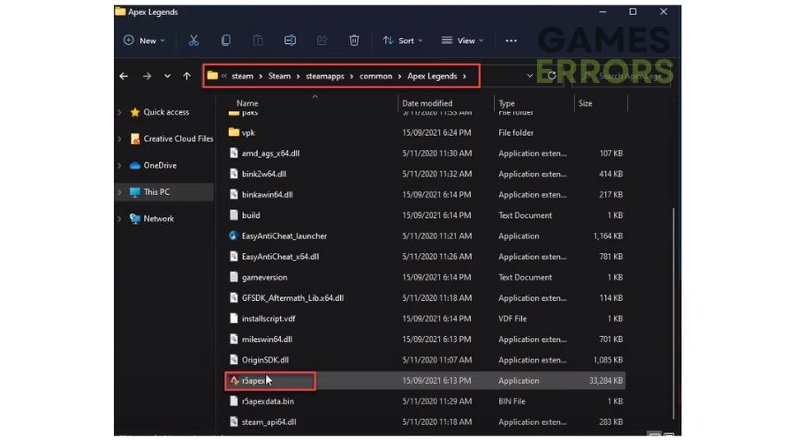This screenshot has height=441, width=795.
Task: Click the Network icon in sidebar
Action: [135, 219]
